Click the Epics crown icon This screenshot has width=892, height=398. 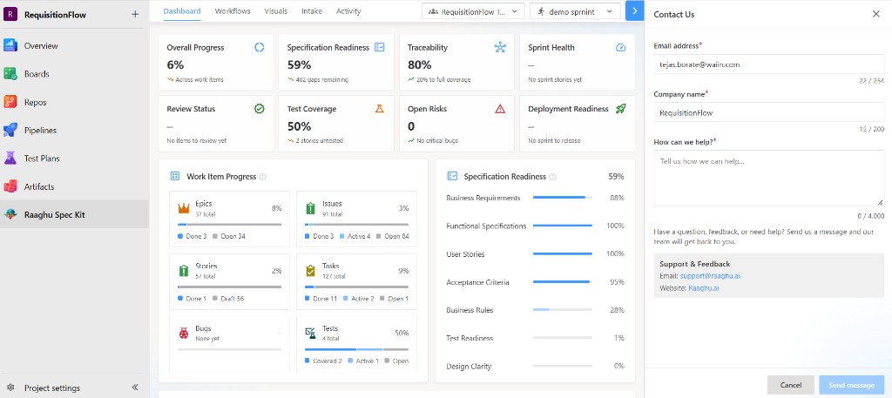[184, 209]
